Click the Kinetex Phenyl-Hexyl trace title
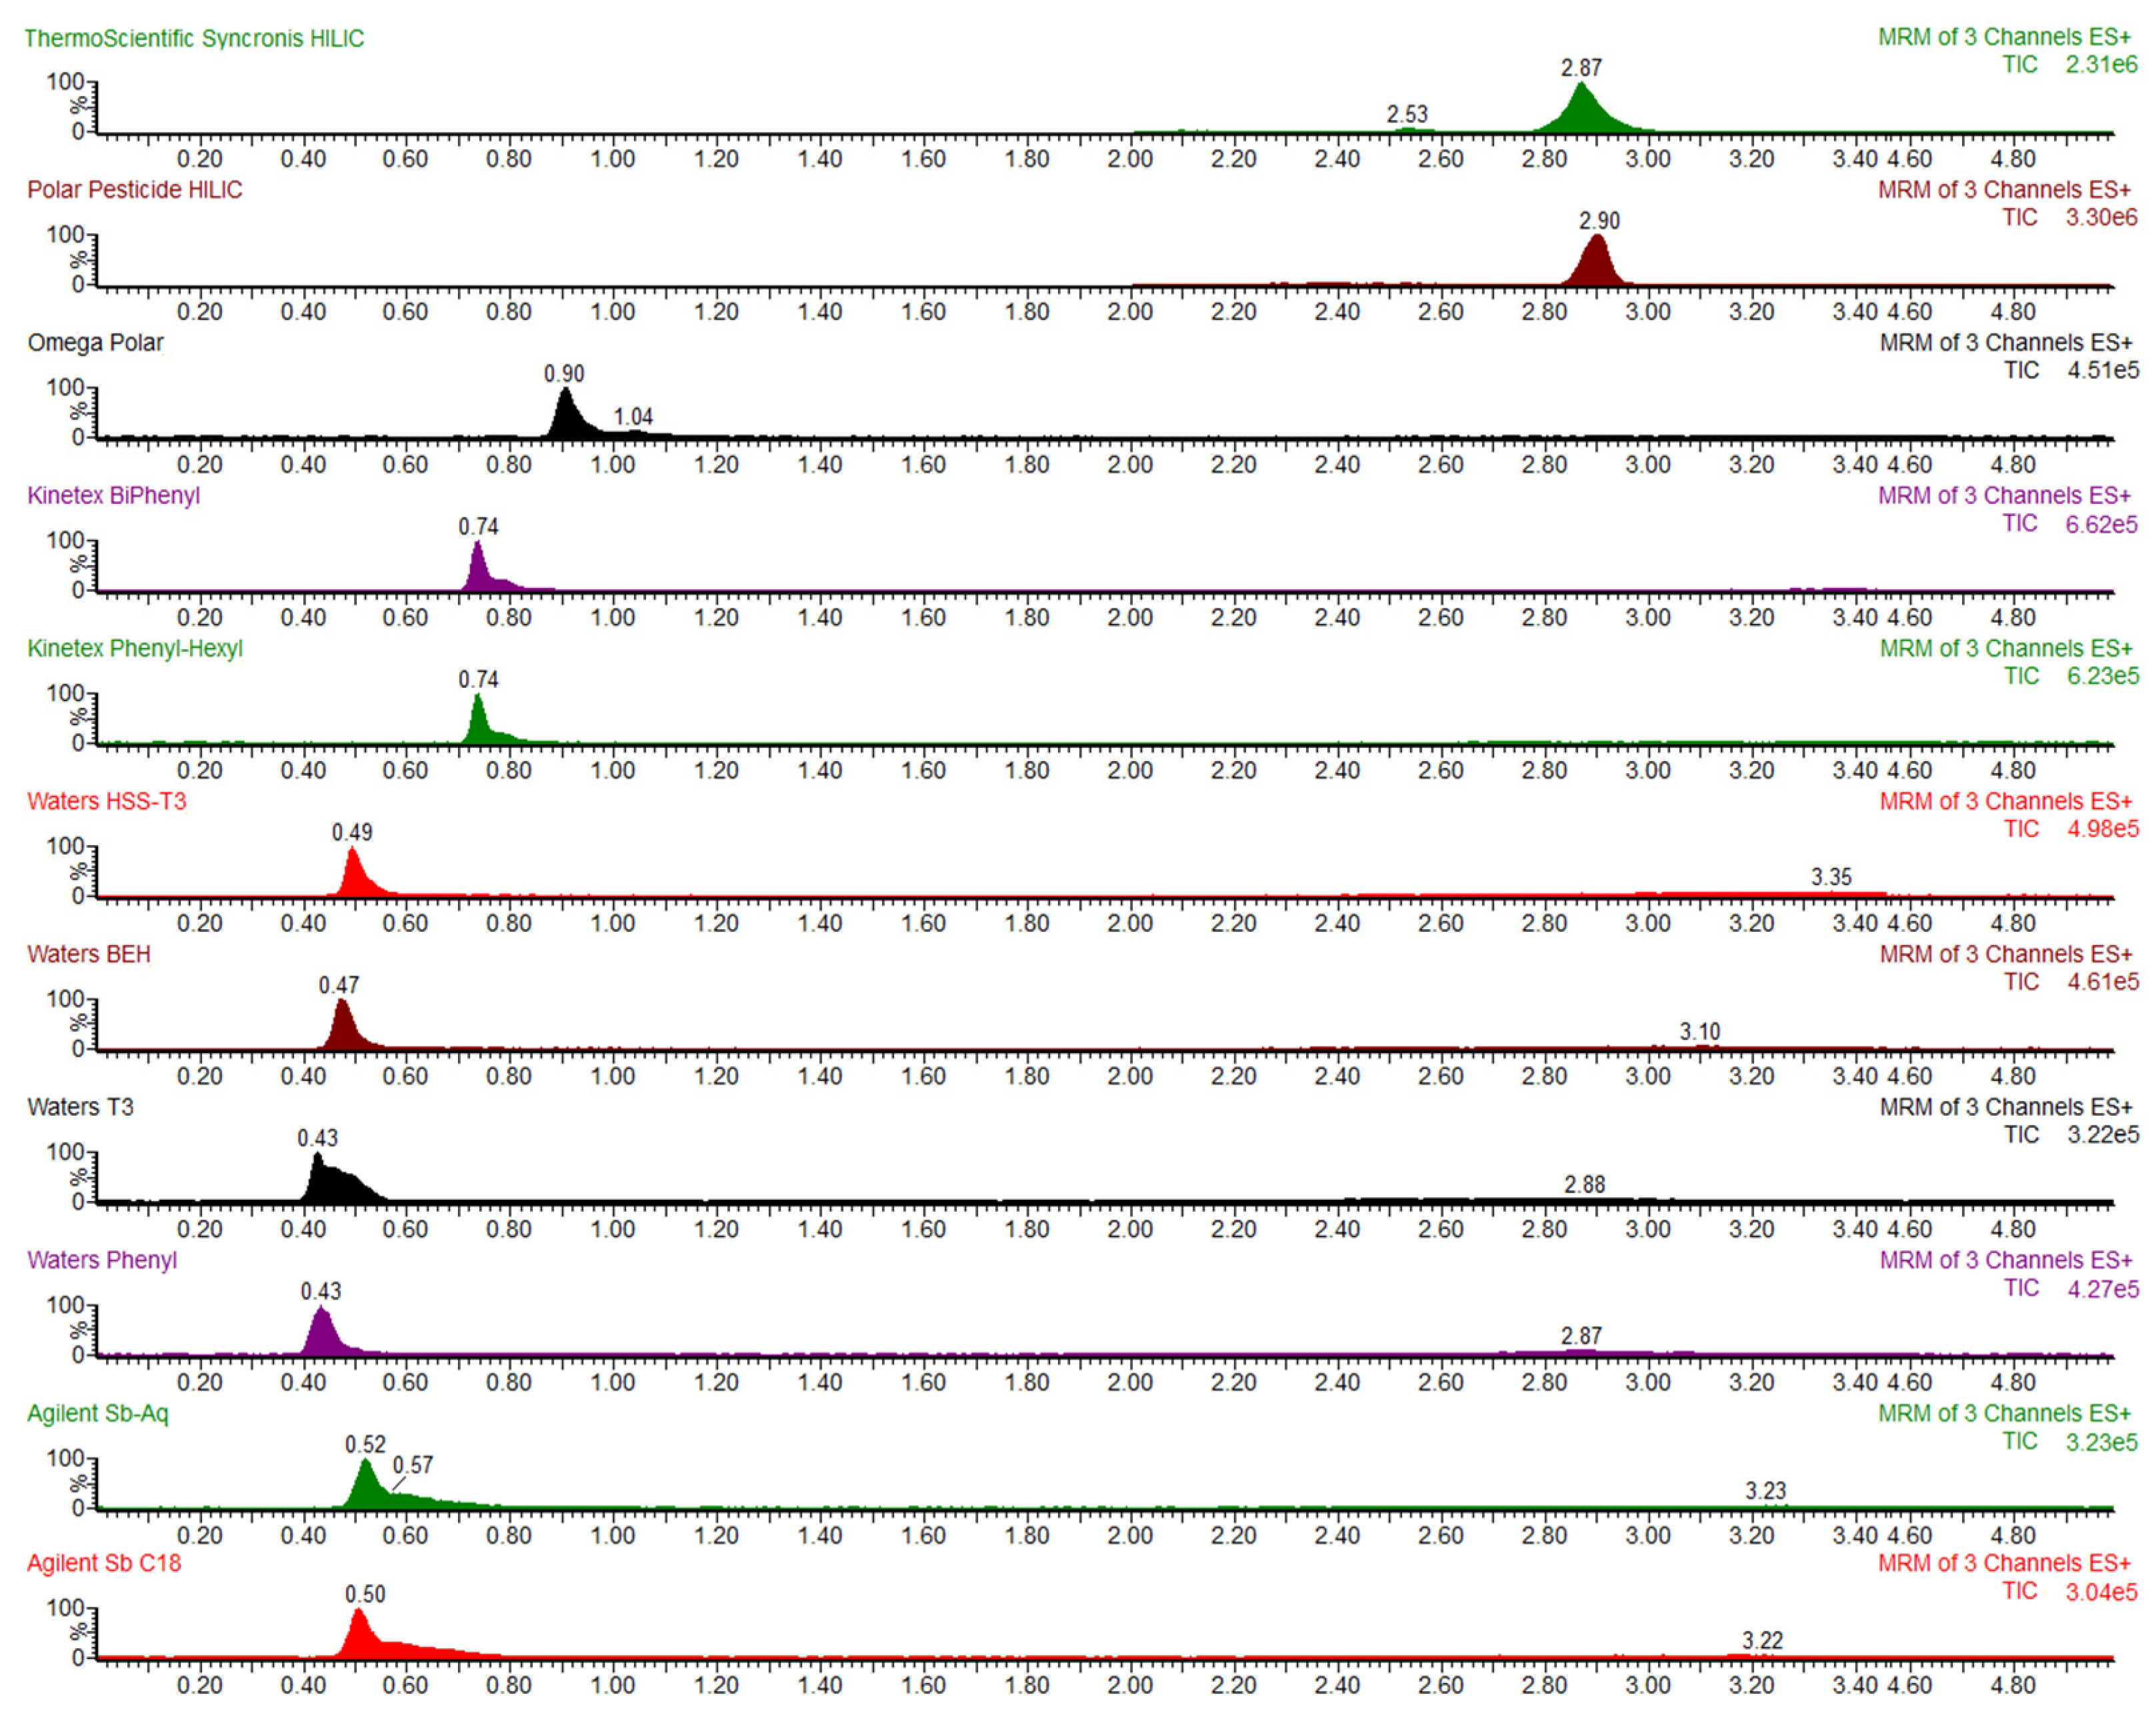Image resolution: width=2156 pixels, height=1717 pixels. click(x=135, y=648)
